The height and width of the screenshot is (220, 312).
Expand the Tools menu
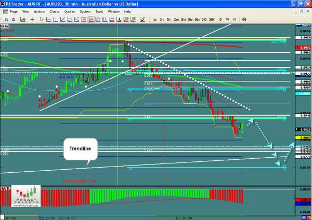pos(98,11)
